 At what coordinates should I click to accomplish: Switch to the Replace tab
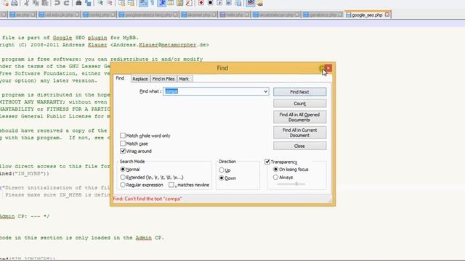tap(140, 79)
